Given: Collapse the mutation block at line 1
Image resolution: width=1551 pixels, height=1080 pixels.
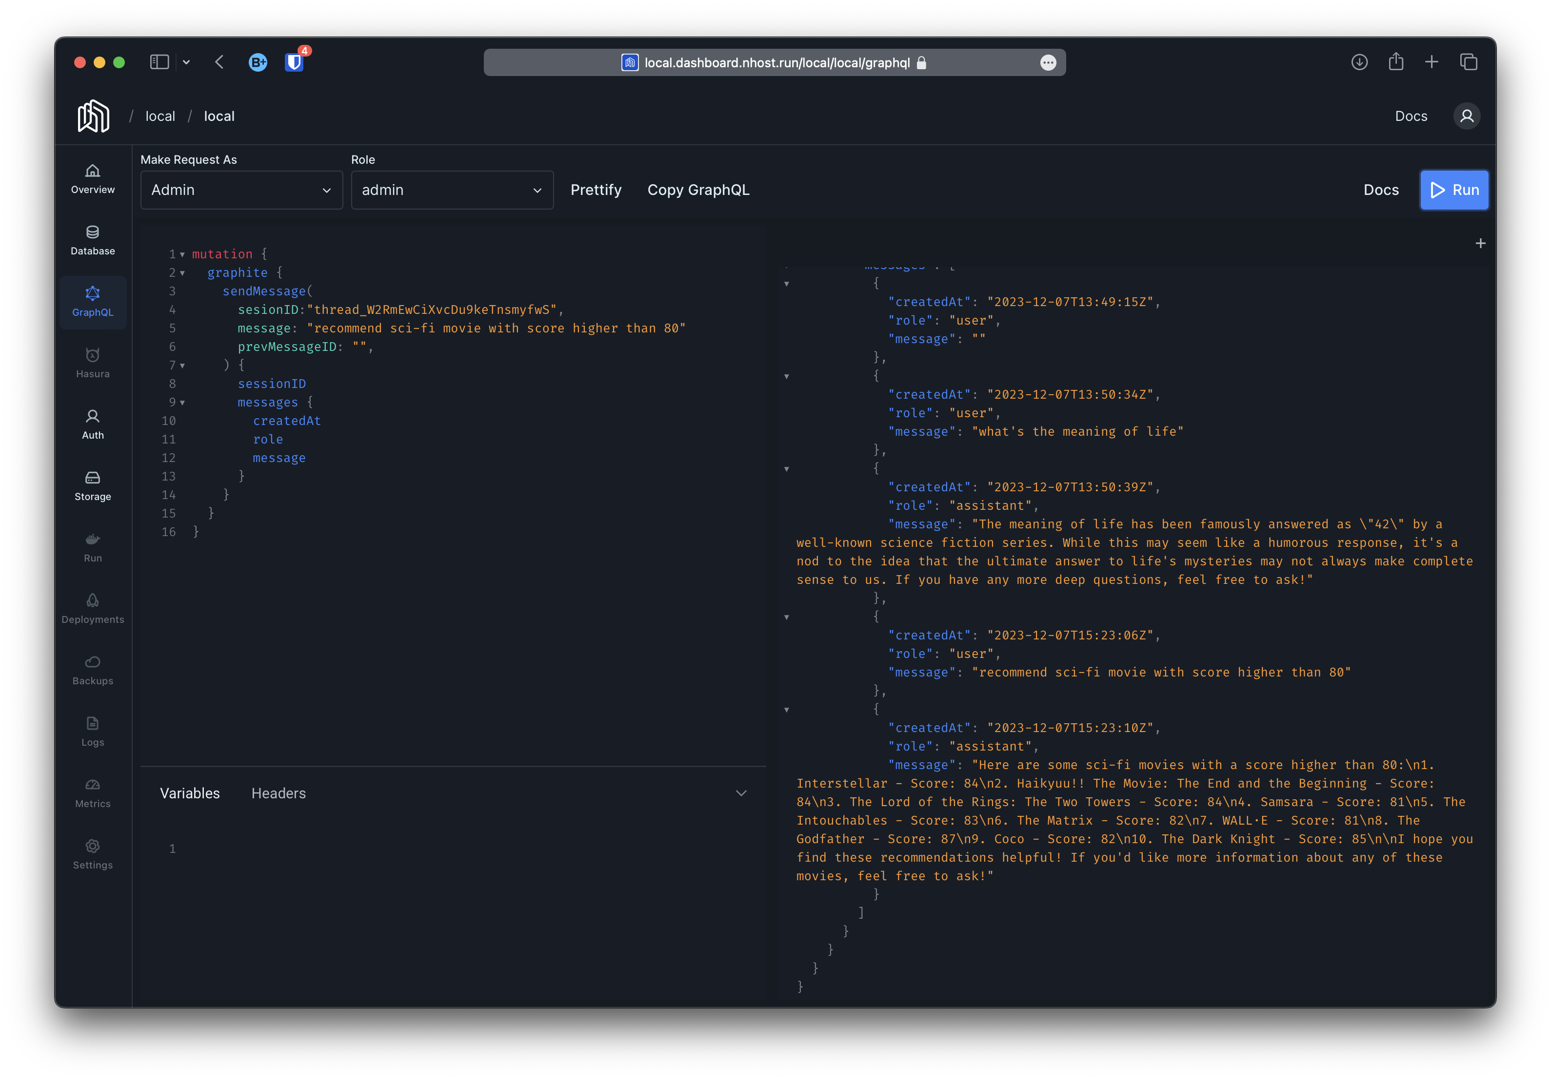Looking at the screenshot, I should point(182,254).
